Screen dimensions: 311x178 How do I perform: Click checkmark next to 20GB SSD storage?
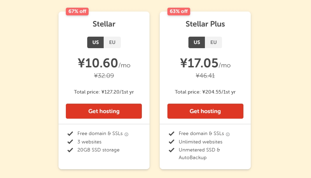[70, 150]
